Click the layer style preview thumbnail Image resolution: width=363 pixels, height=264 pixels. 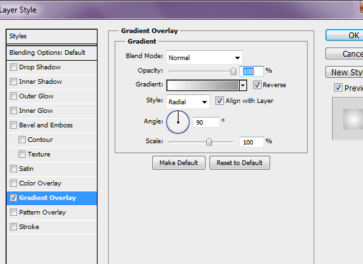348,119
